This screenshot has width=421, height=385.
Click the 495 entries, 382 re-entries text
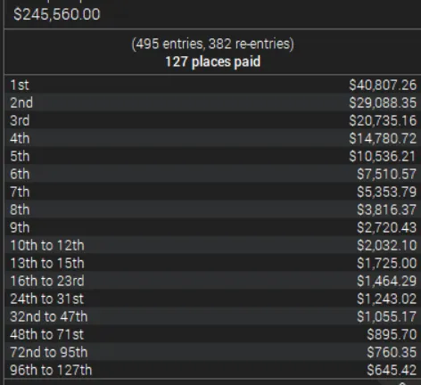click(x=212, y=44)
